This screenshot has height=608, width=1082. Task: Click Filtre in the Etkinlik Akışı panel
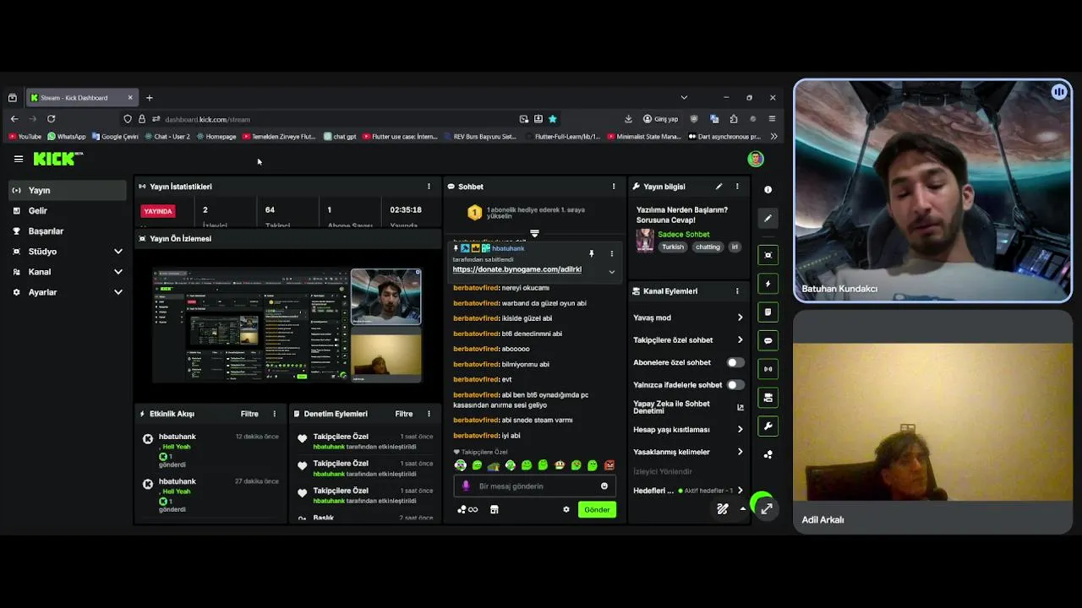(249, 414)
